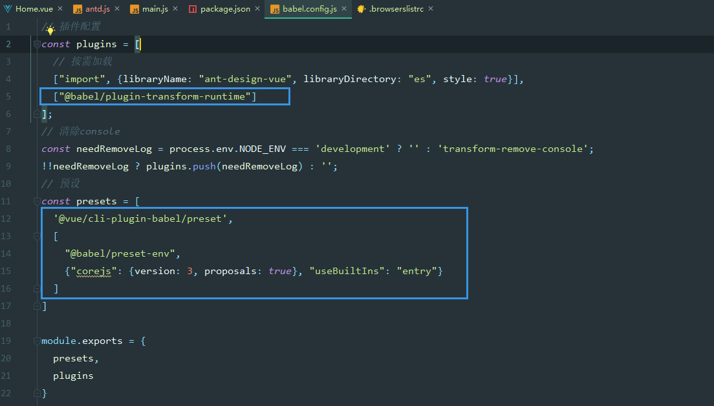Click the // 按需加载 comment
Image resolution: width=714 pixels, height=406 pixels.
coord(82,61)
